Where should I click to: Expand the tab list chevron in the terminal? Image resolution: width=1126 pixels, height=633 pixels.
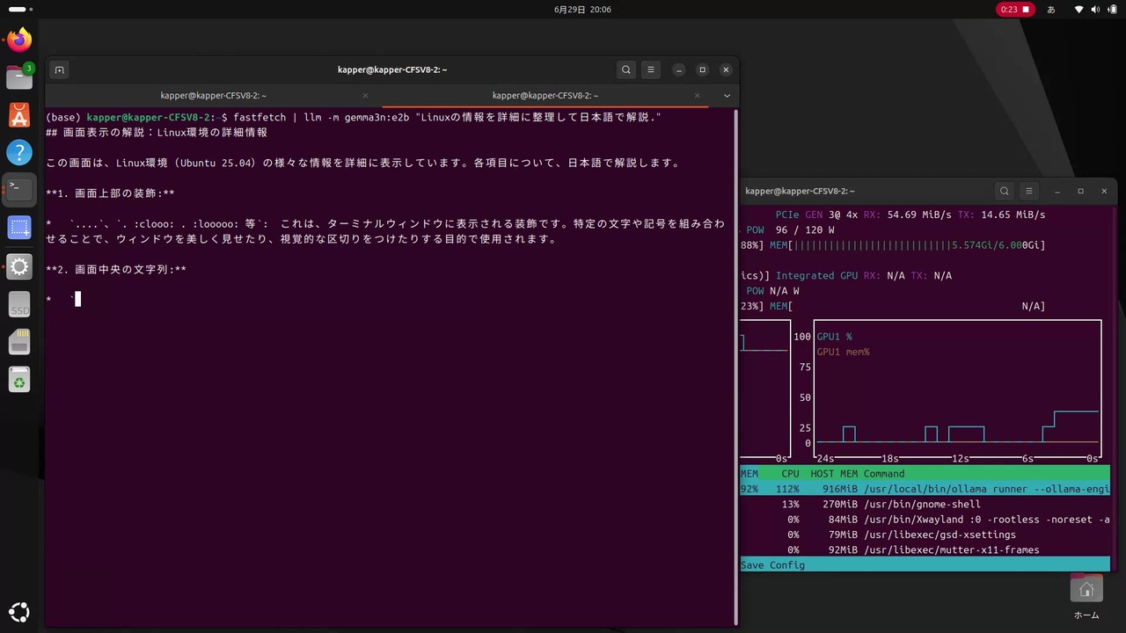[726, 95]
